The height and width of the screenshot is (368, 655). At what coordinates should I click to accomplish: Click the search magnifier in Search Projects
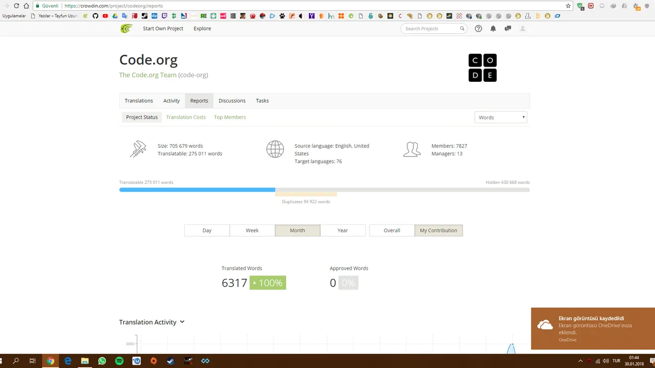462,29
